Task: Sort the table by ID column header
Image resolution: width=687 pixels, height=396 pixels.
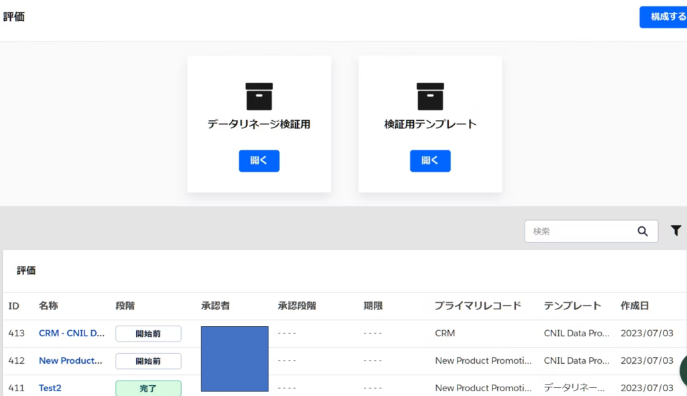Action: (14, 306)
